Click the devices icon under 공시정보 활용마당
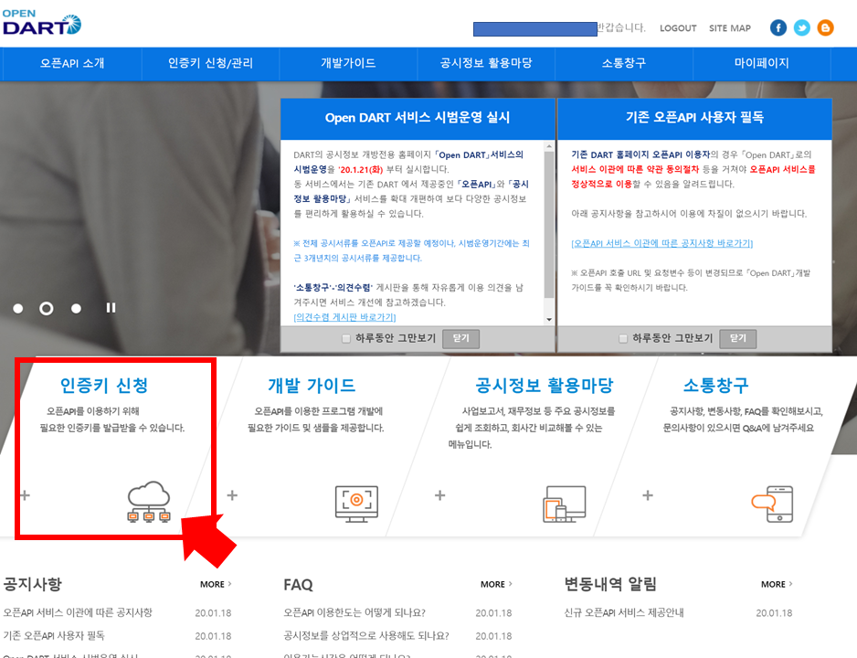This screenshot has width=857, height=658. coord(564,504)
